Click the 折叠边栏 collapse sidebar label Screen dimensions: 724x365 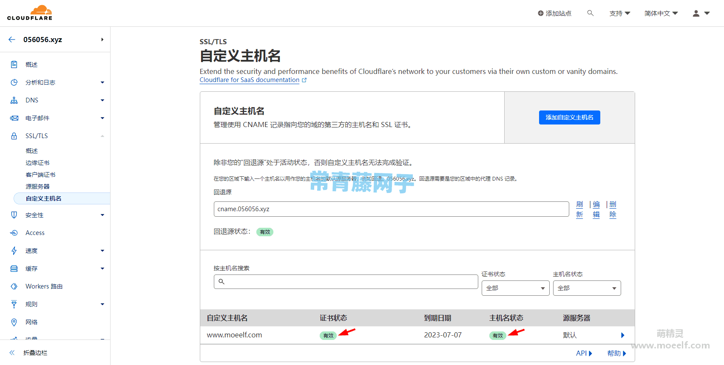click(35, 353)
